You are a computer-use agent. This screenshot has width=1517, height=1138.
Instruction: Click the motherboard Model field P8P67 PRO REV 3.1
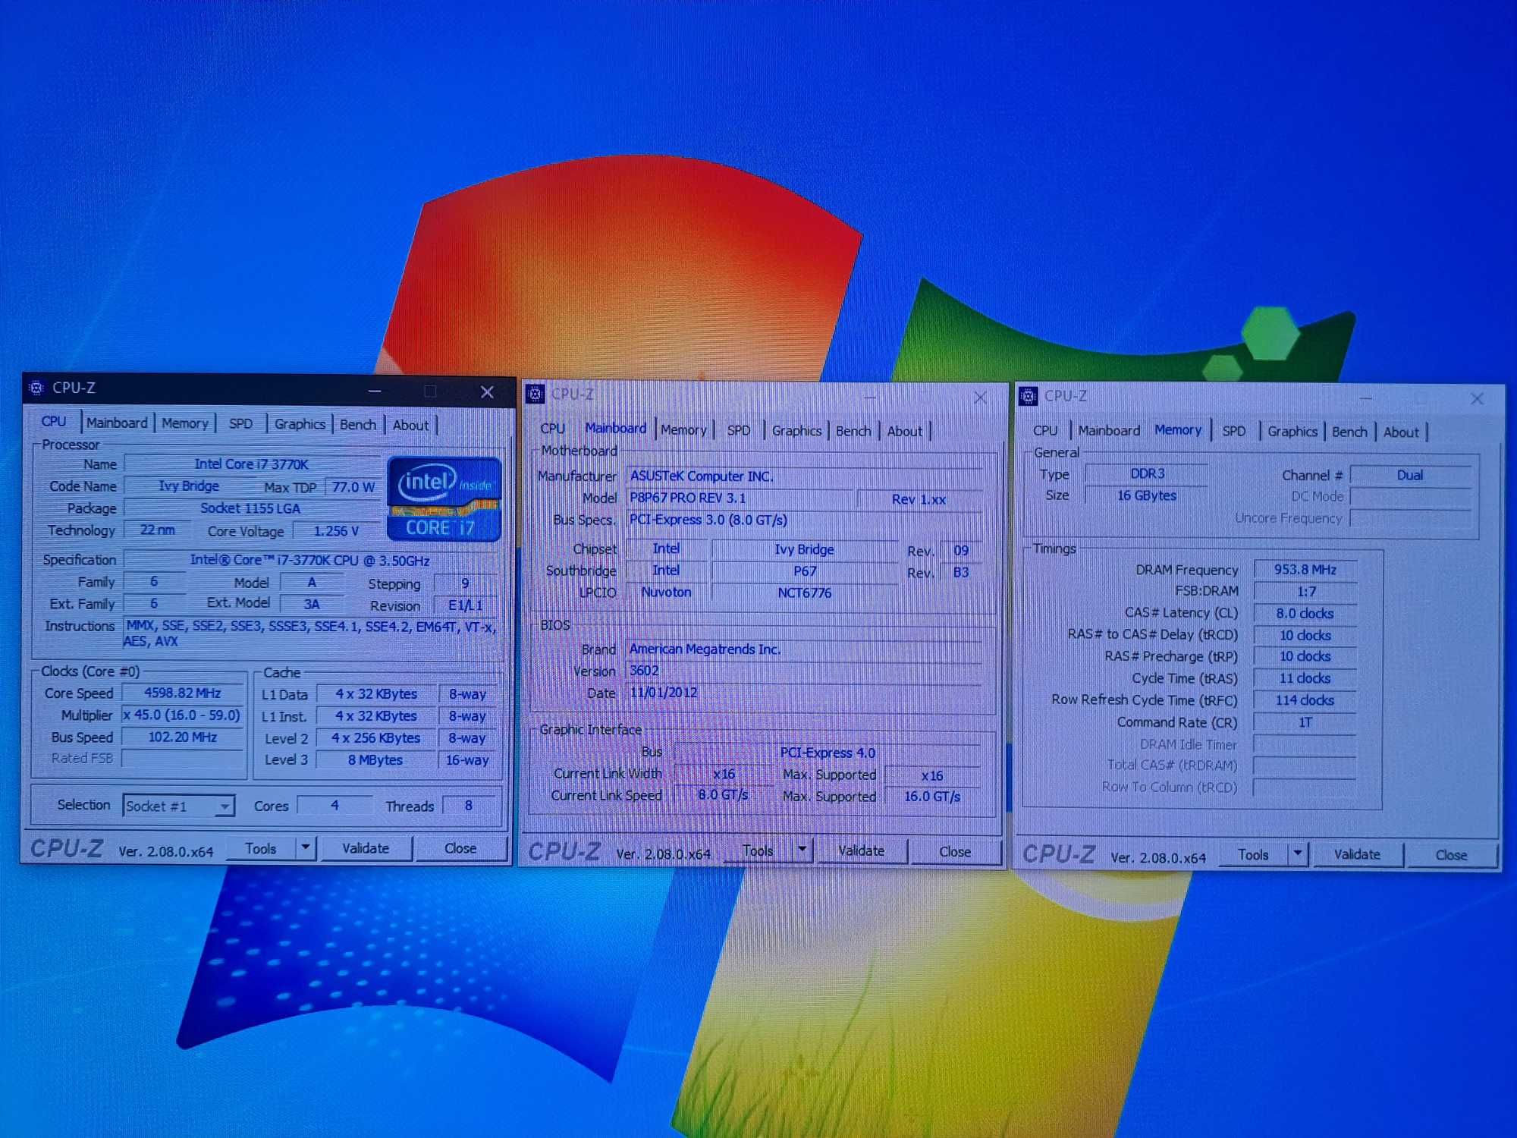coord(741,498)
